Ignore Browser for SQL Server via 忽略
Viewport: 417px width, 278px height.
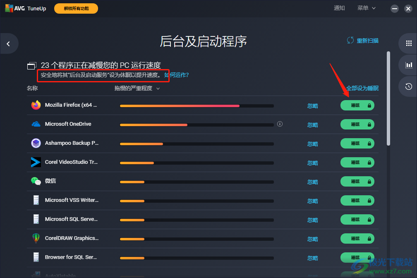tap(313, 258)
